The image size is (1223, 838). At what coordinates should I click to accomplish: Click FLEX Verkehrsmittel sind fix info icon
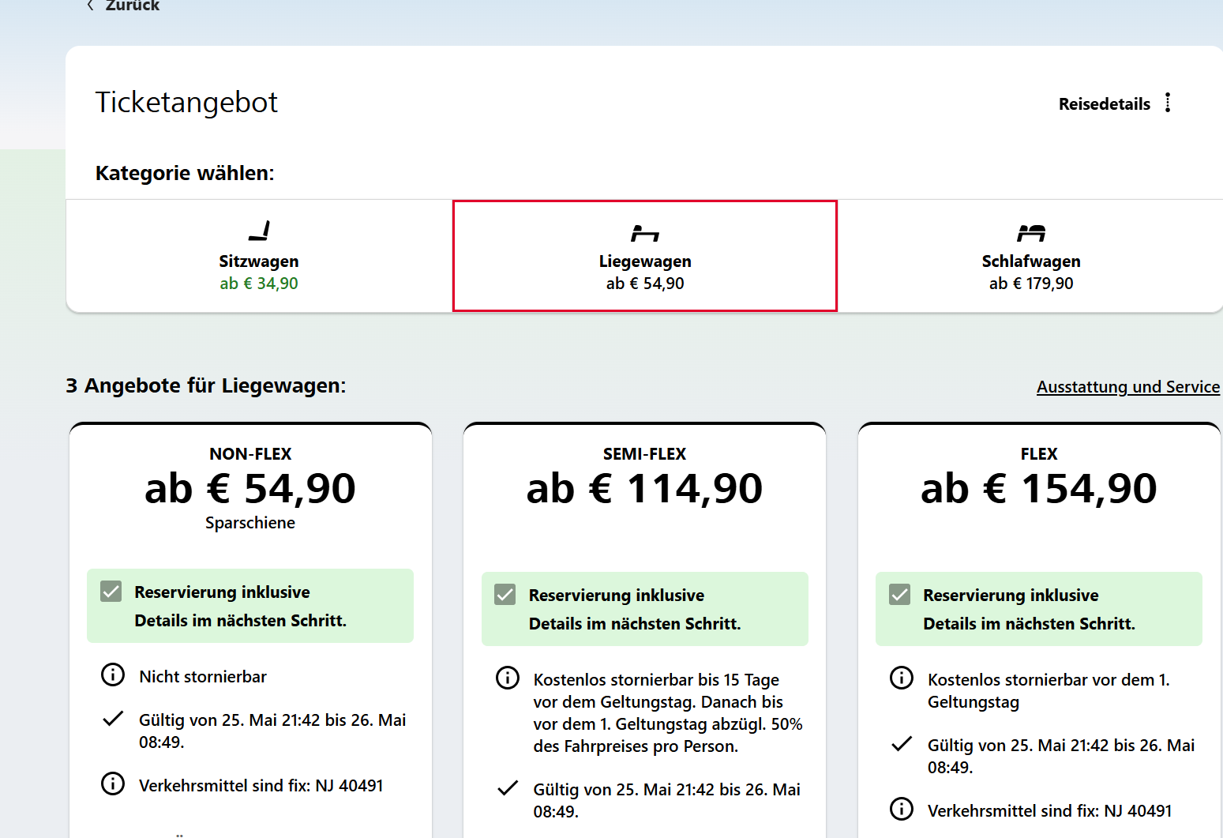(x=901, y=810)
